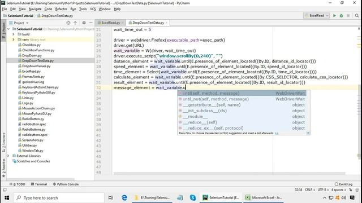Open the Window menu
362x203 pixels.
pos(105,9)
